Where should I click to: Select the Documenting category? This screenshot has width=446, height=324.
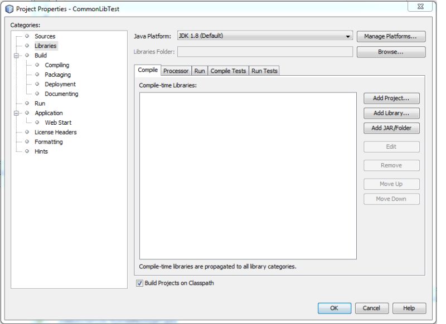(x=61, y=94)
